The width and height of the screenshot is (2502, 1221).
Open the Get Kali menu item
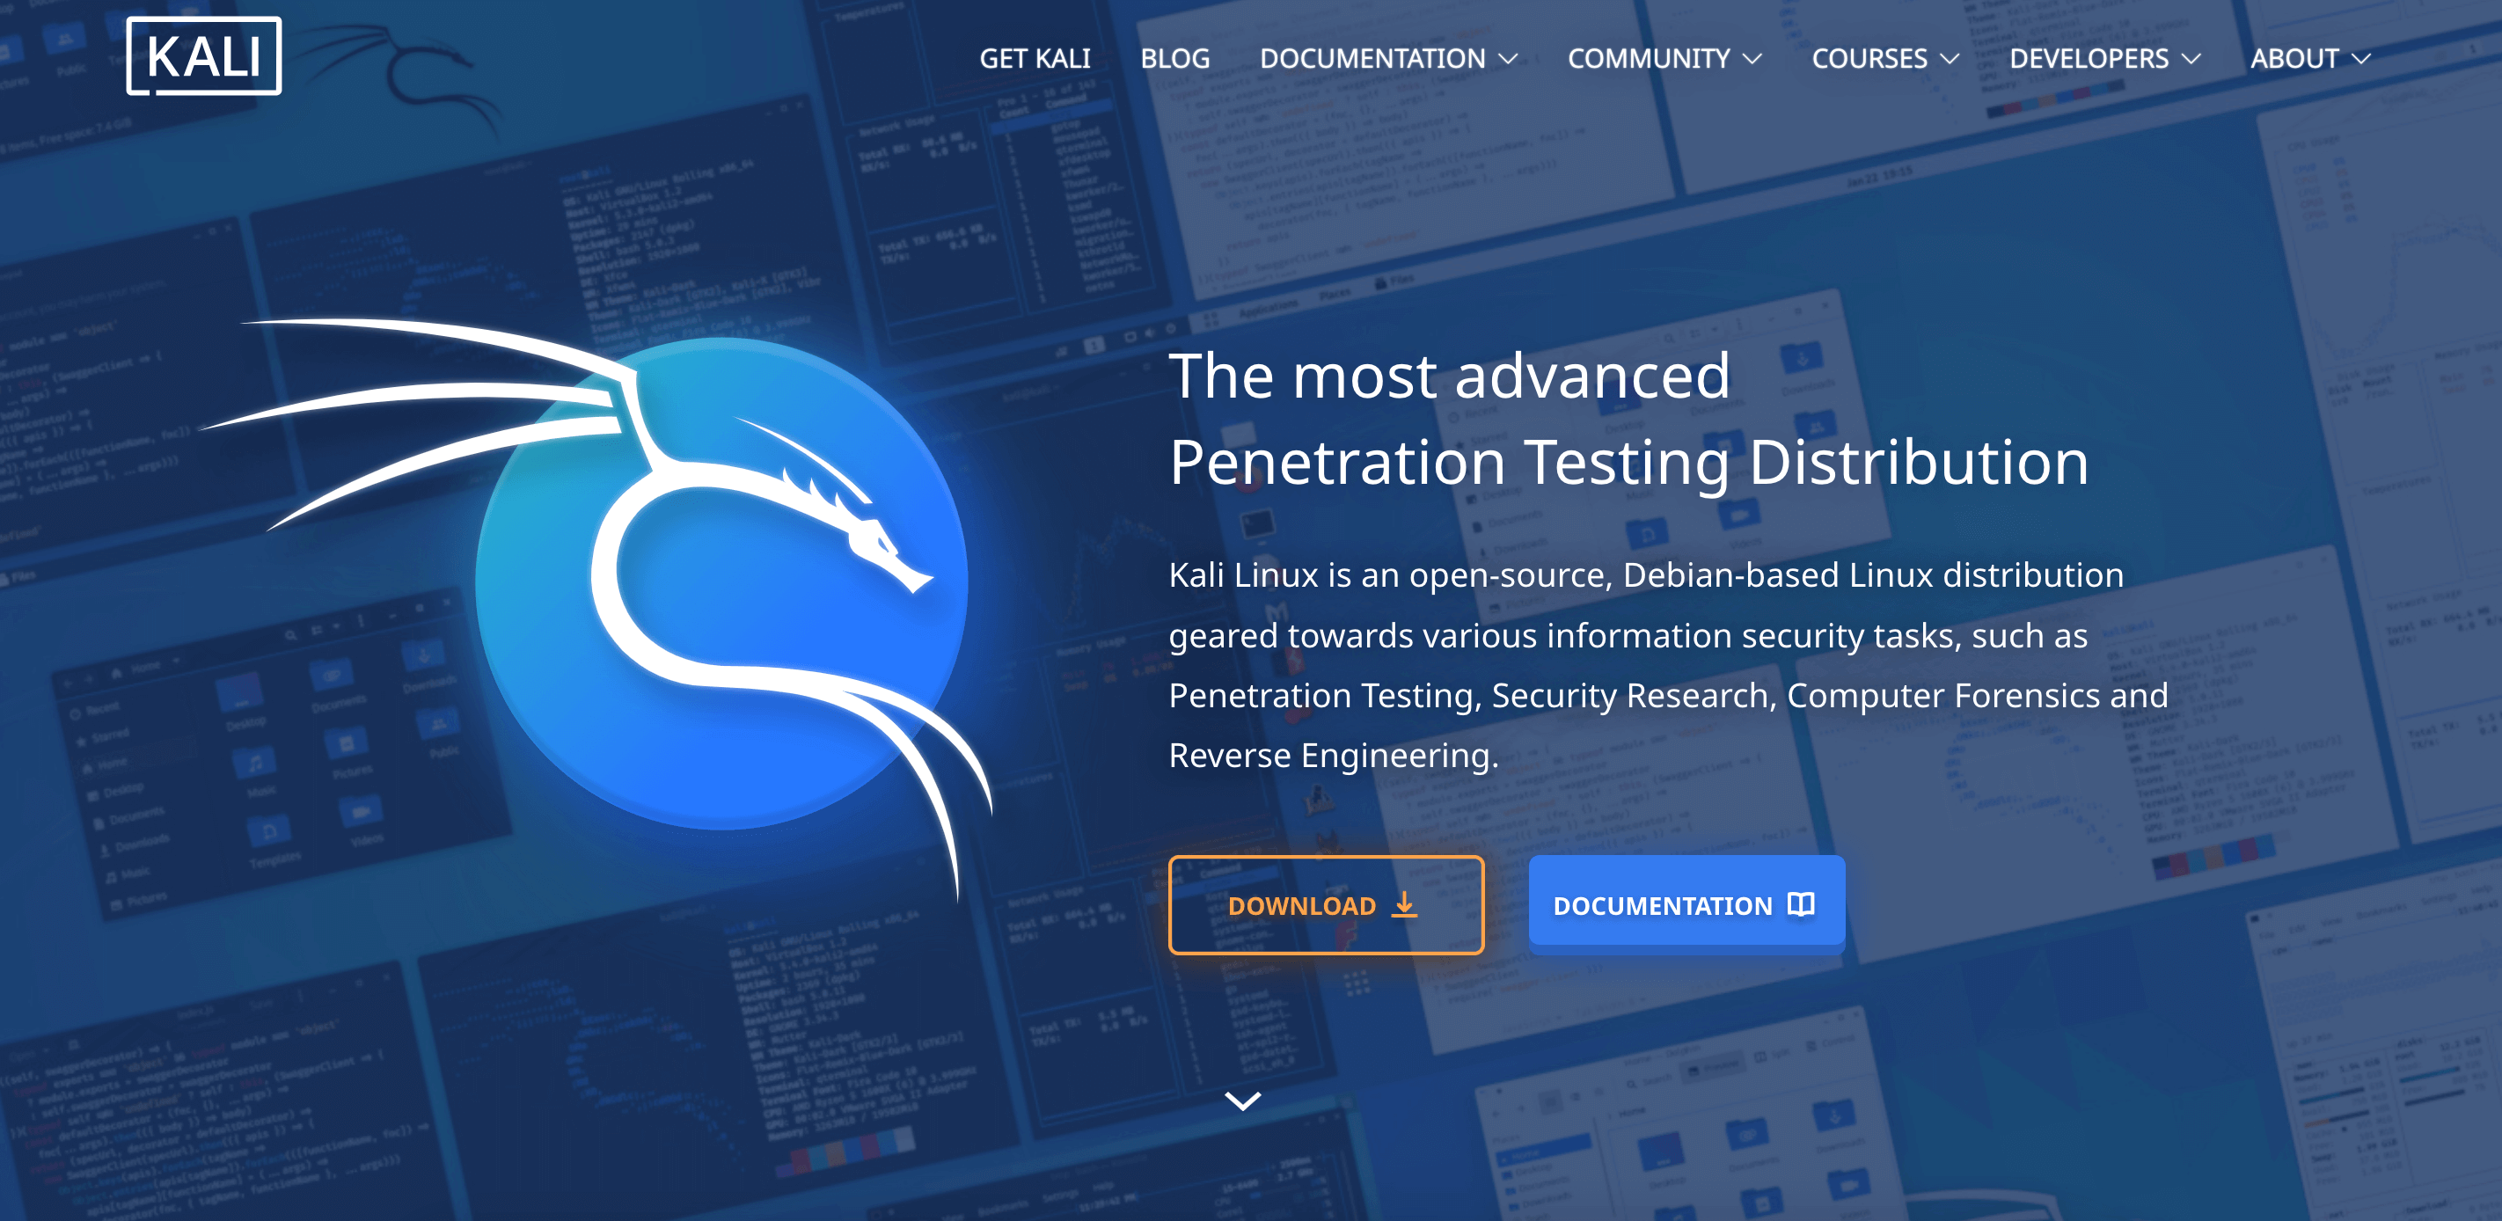click(x=1035, y=59)
